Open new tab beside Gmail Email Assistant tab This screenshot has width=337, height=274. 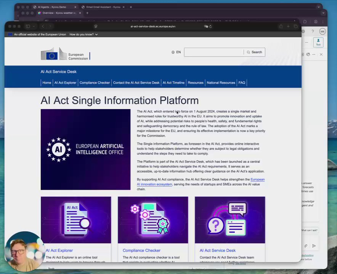coord(131,7)
